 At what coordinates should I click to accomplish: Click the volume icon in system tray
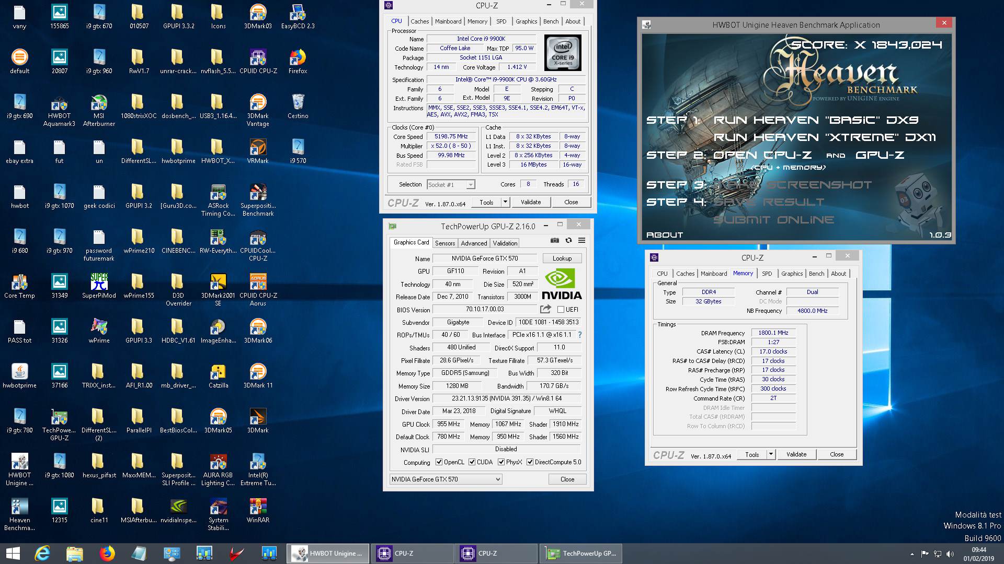pos(950,554)
